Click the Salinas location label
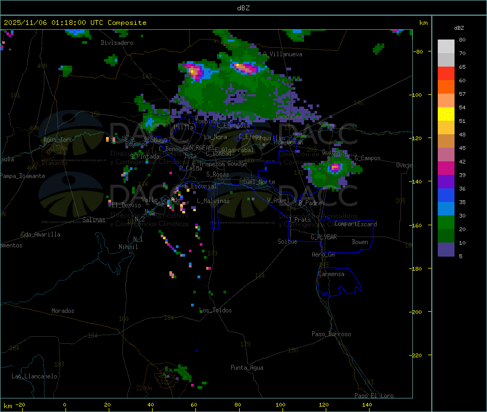This screenshot has width=487, height=412. 94,220
